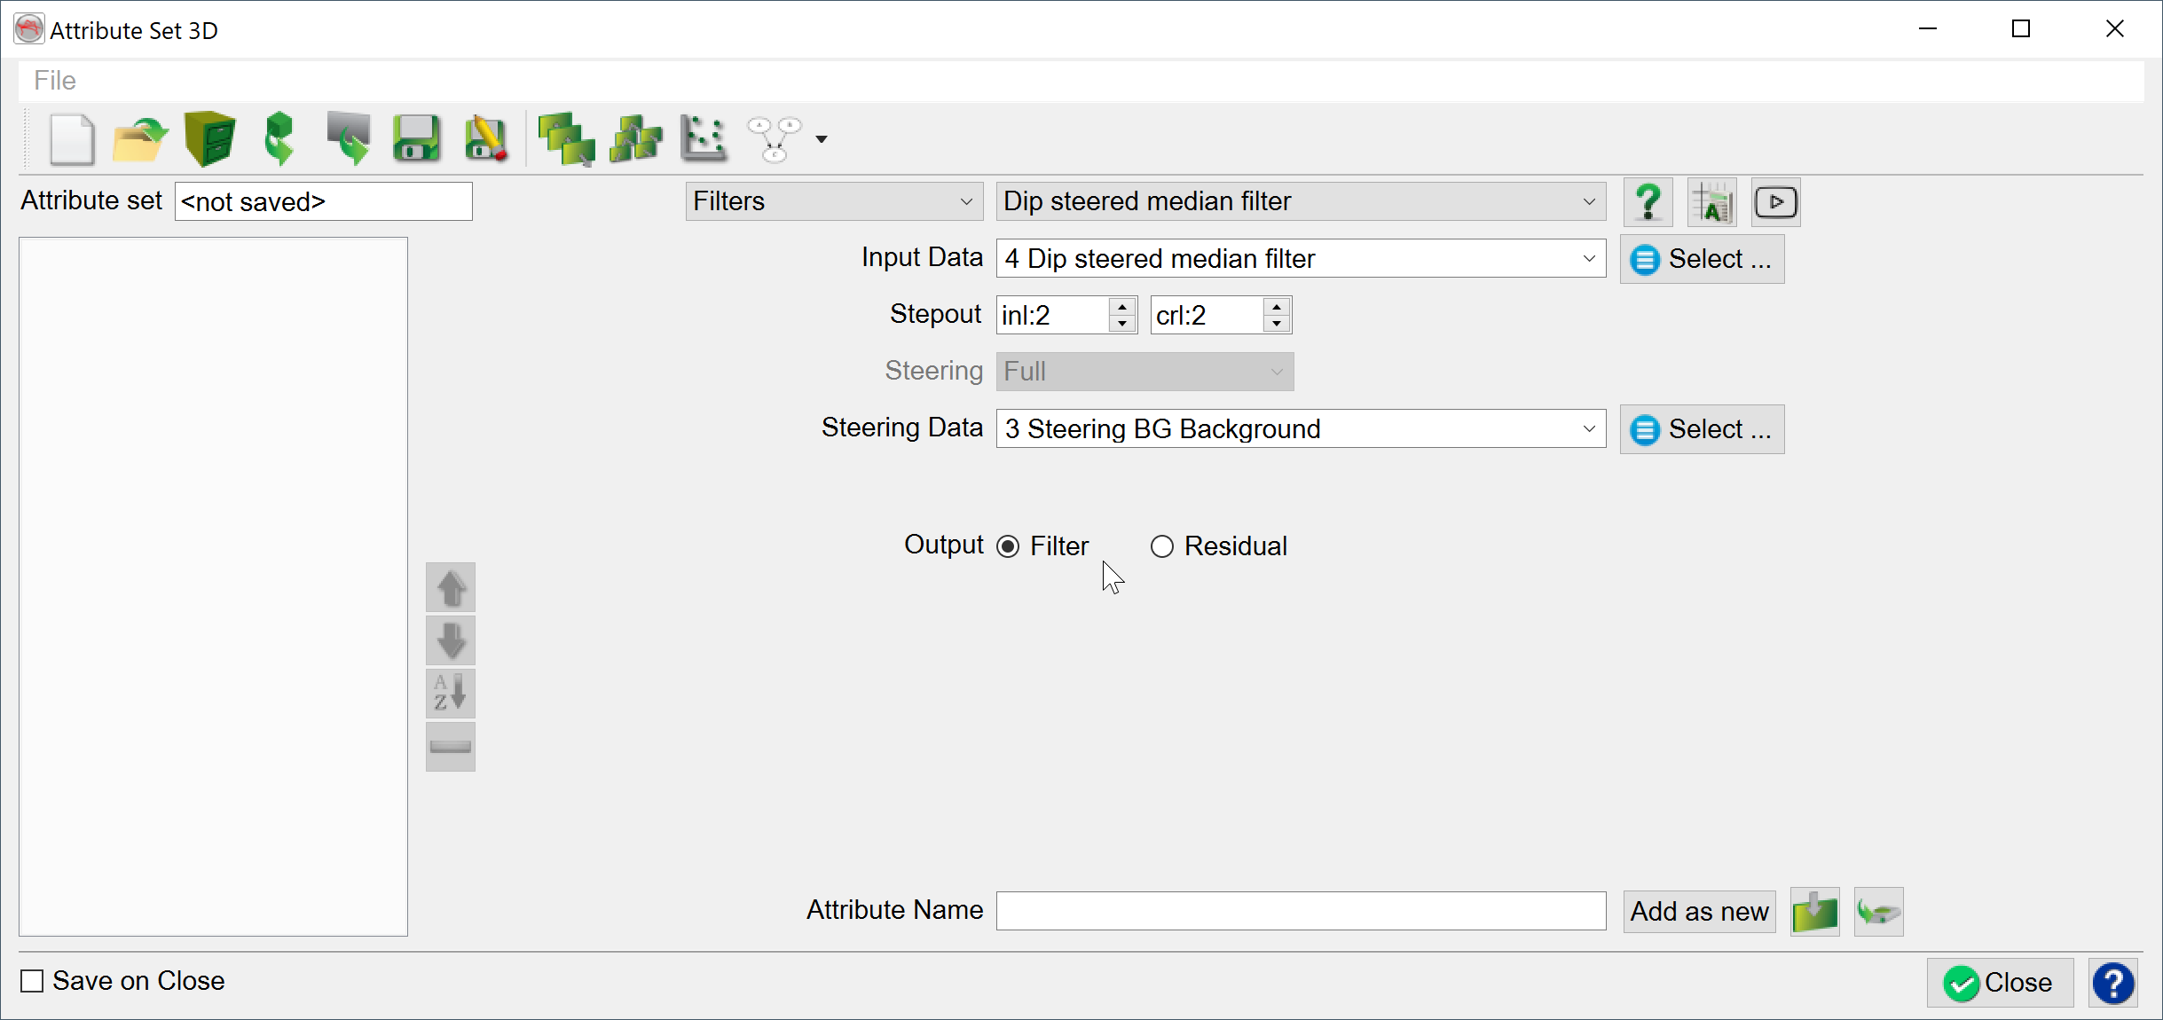This screenshot has height=1020, width=2163.
Task: Play the attribute video tutorial
Action: coord(1775,201)
